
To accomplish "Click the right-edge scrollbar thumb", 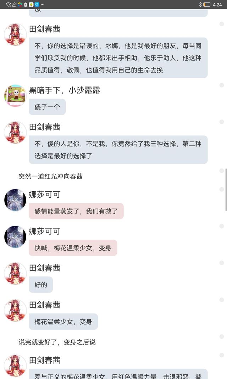I will pos(226,190).
